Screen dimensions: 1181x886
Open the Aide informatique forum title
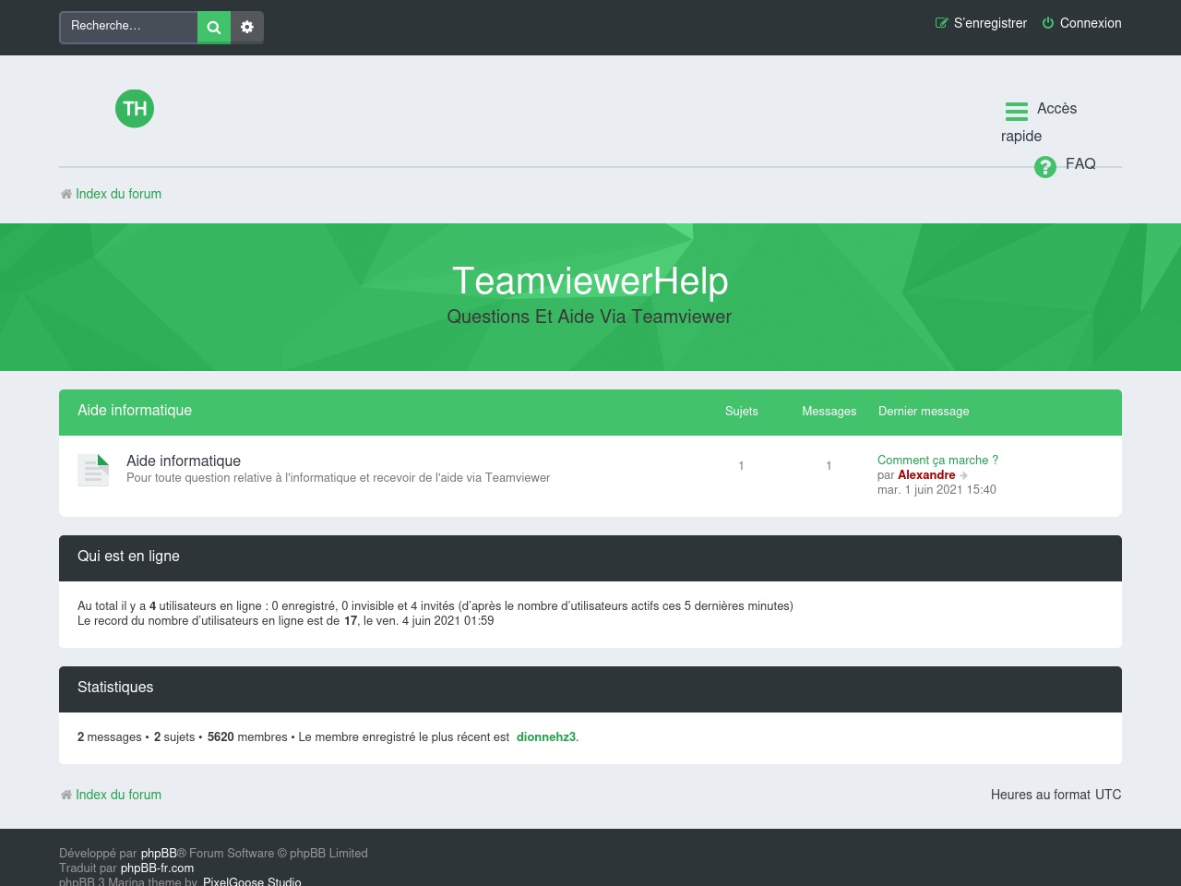[184, 461]
